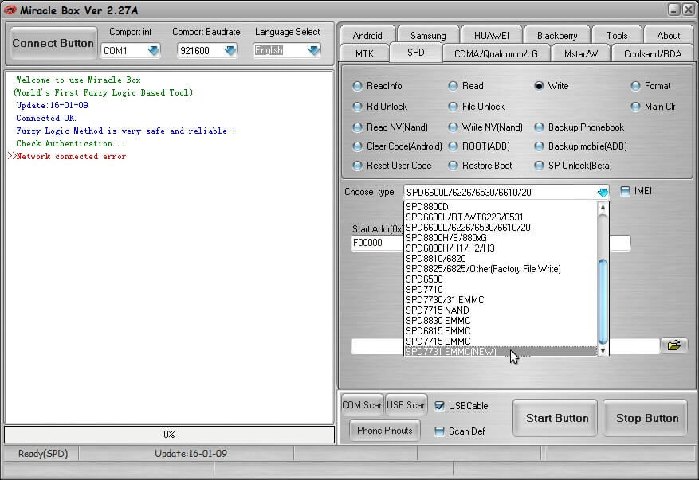Viewport: 699px width, 480px height.
Task: Switch to the HUAWEI tab
Action: point(491,35)
